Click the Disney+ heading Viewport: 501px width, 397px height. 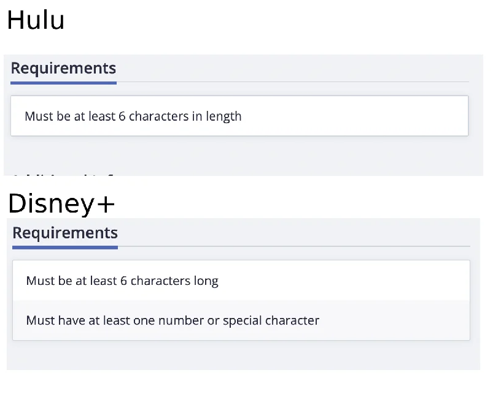[x=61, y=203]
